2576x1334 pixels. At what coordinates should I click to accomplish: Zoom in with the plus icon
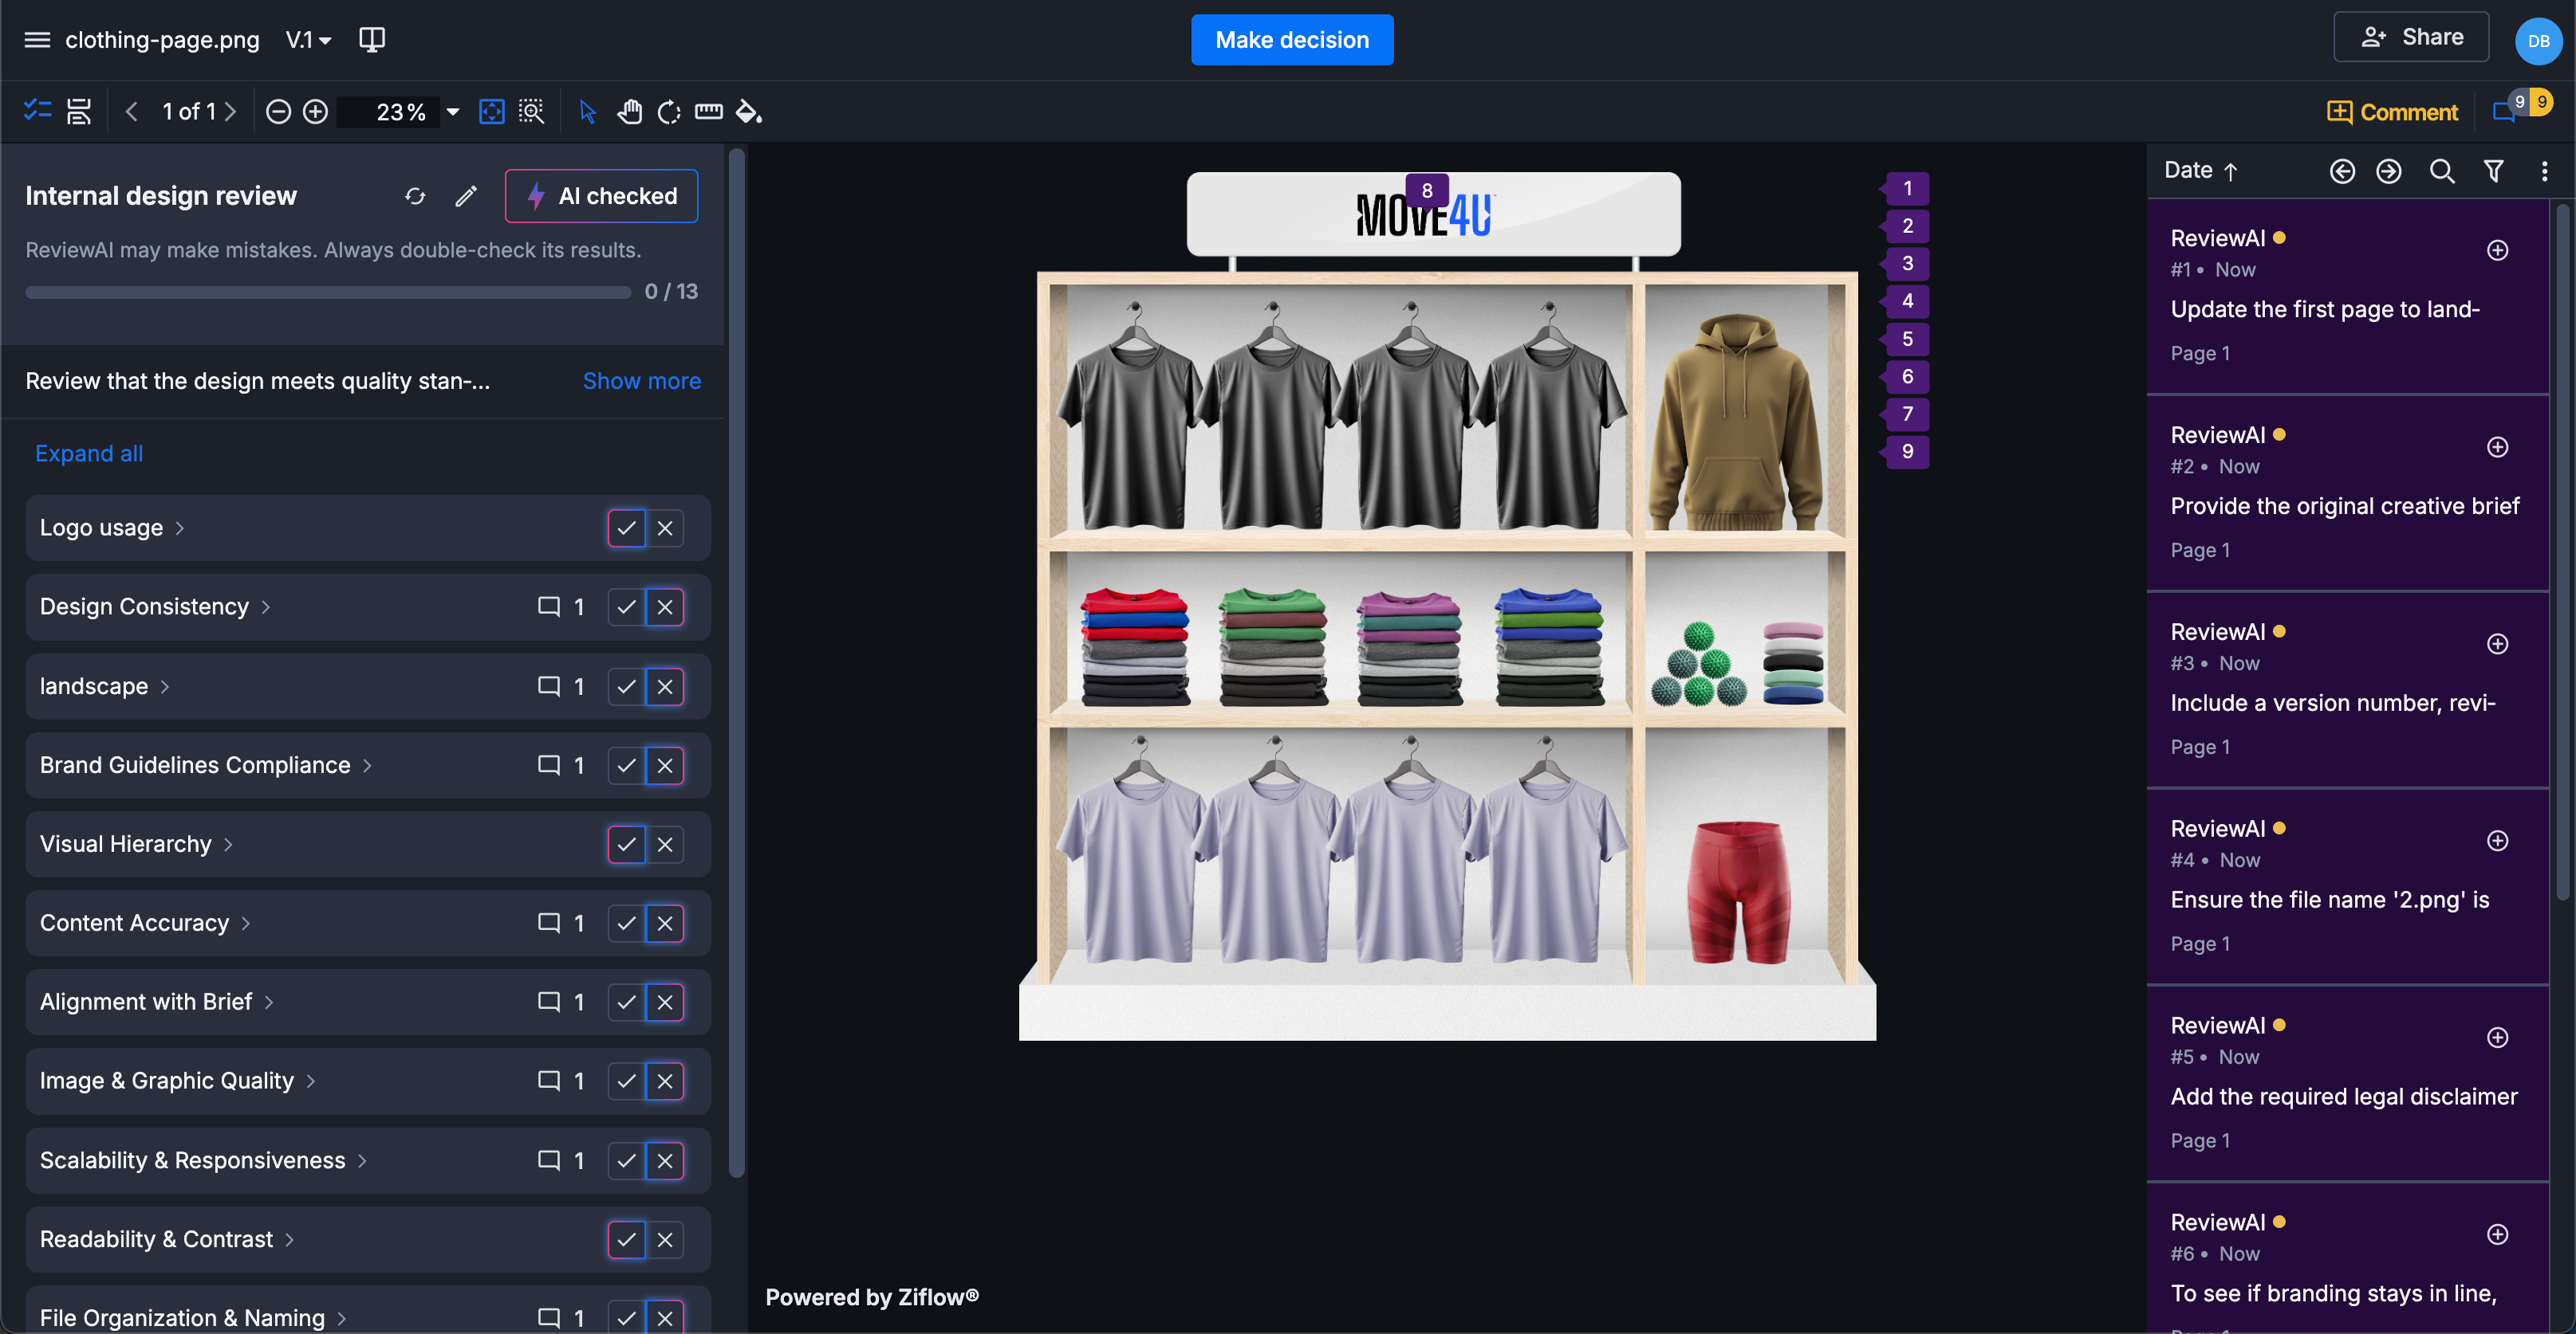tap(315, 111)
